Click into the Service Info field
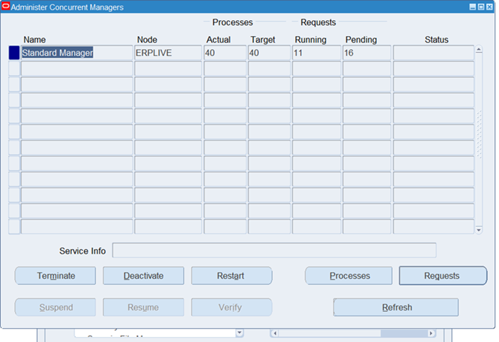This screenshot has width=499, height=342. 274,251
